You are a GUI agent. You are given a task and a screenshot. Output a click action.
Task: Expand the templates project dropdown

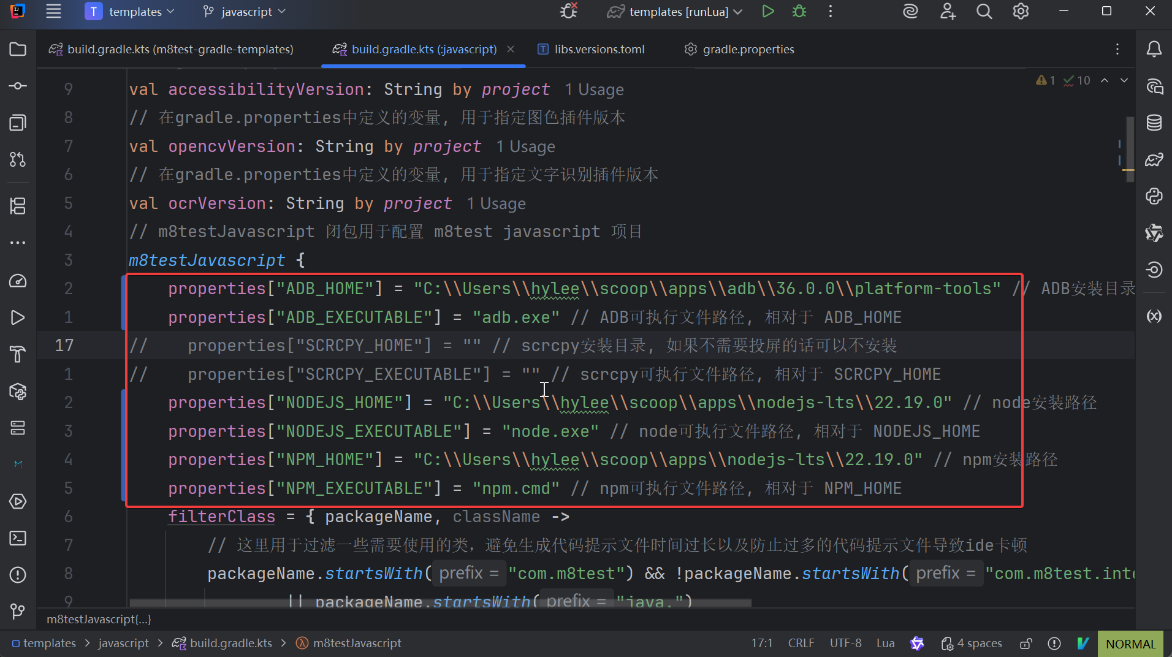point(129,12)
